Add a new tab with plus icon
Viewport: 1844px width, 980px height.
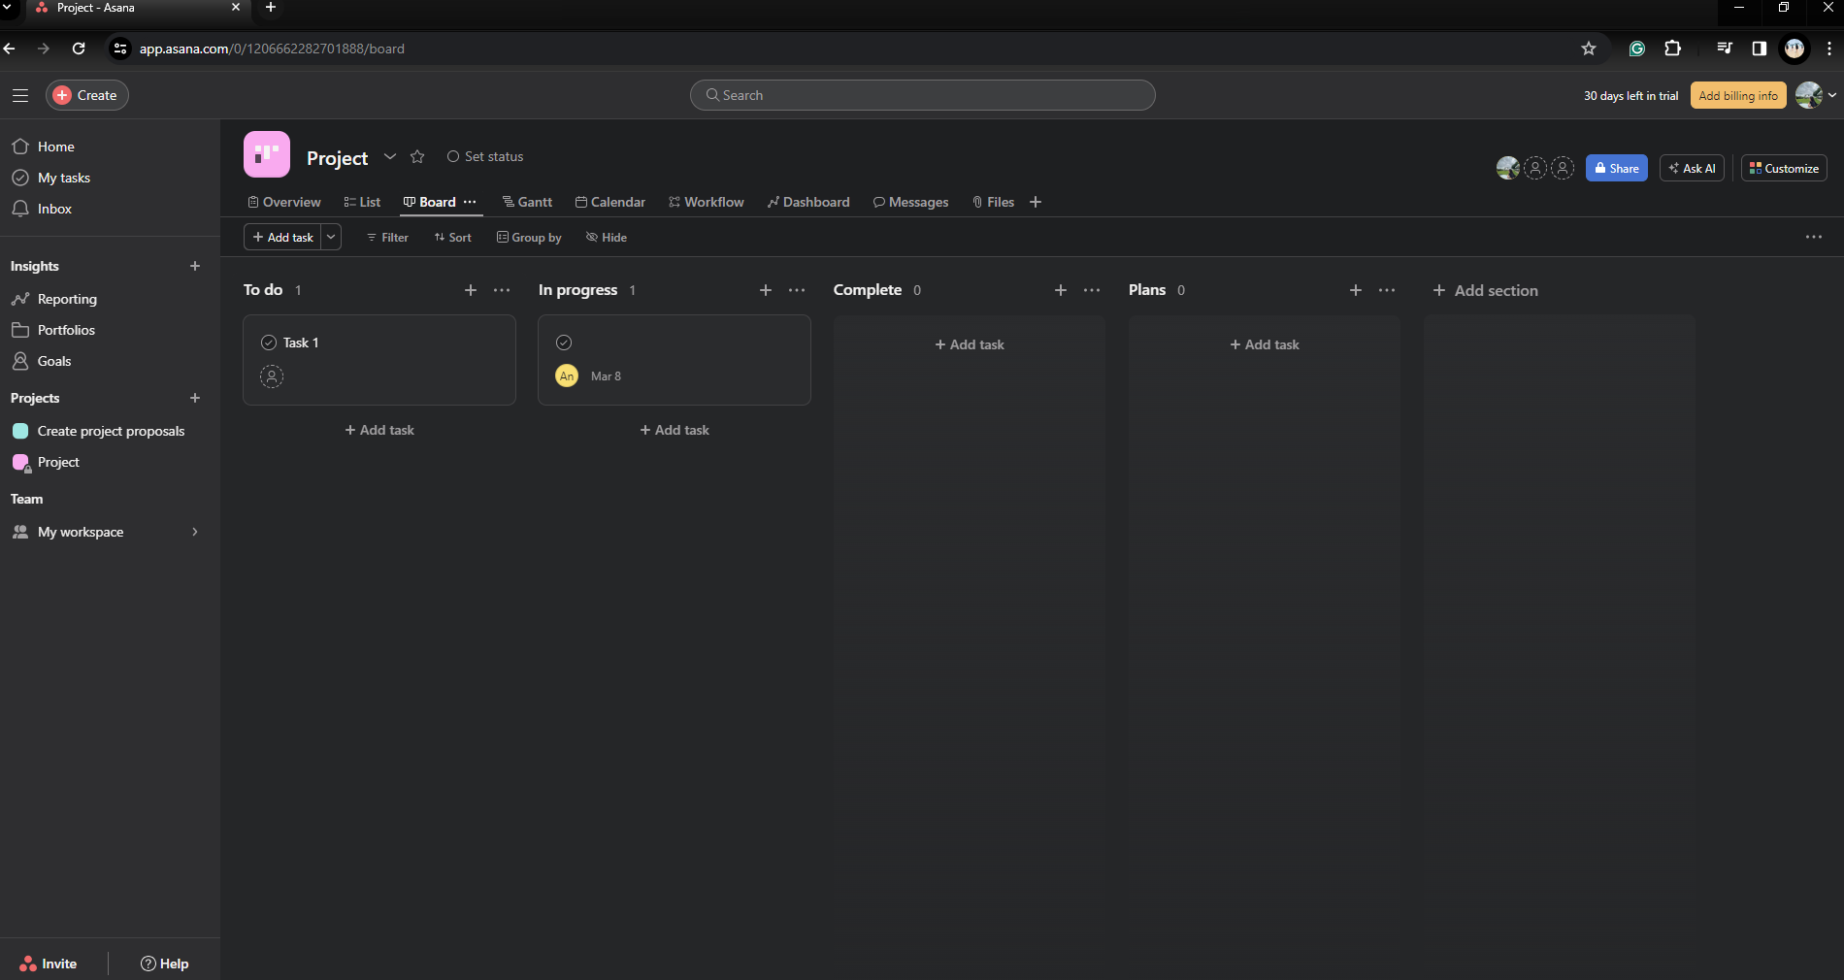click(1036, 202)
